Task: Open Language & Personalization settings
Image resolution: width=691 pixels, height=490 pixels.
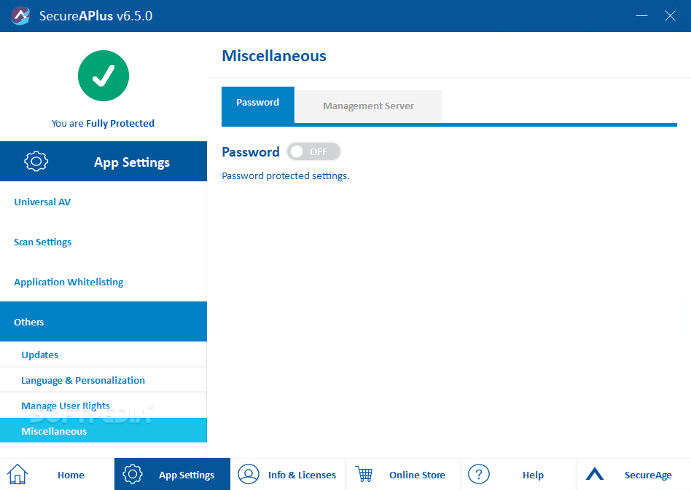Action: point(104,380)
